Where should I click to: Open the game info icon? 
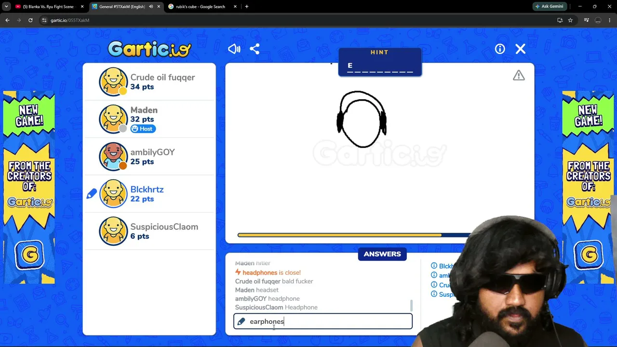tap(500, 49)
